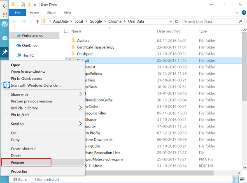The image size is (247, 183).
Task: Expand the Share with submenu
Action: pos(81,94)
